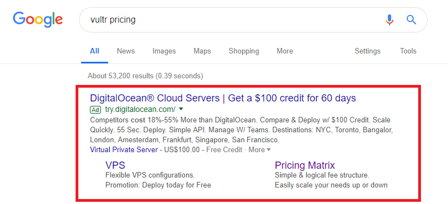Open the More search categories menu

(x=285, y=51)
